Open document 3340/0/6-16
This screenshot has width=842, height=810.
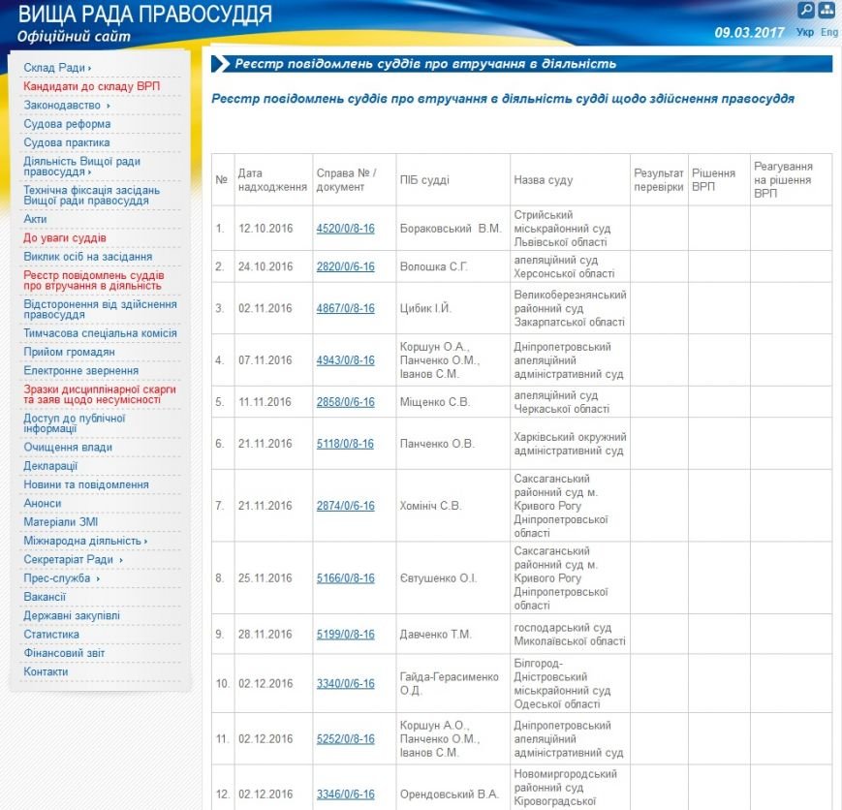pos(345,684)
